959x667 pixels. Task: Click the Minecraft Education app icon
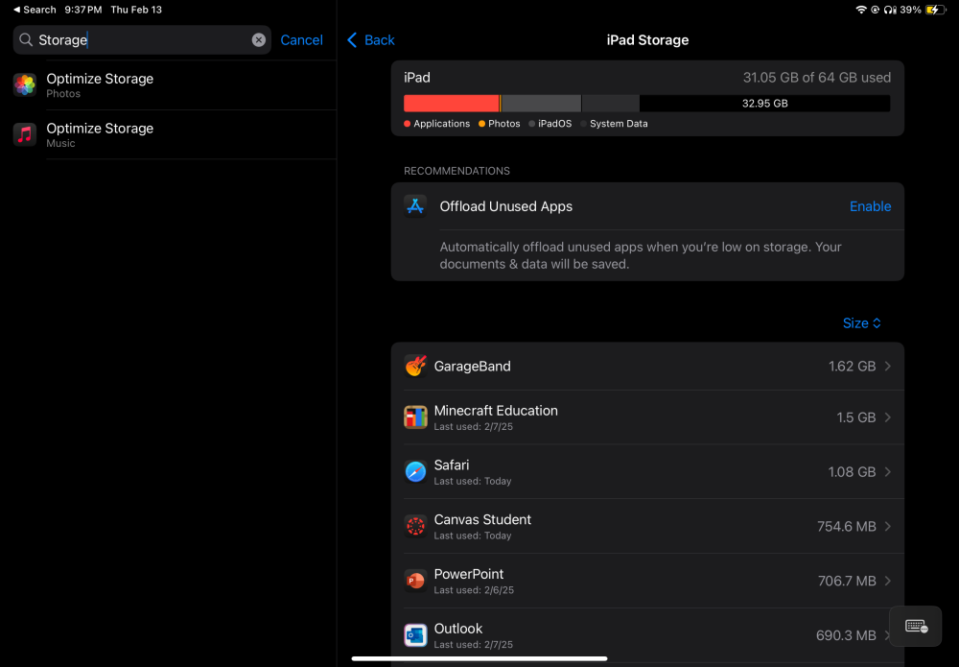coord(415,417)
